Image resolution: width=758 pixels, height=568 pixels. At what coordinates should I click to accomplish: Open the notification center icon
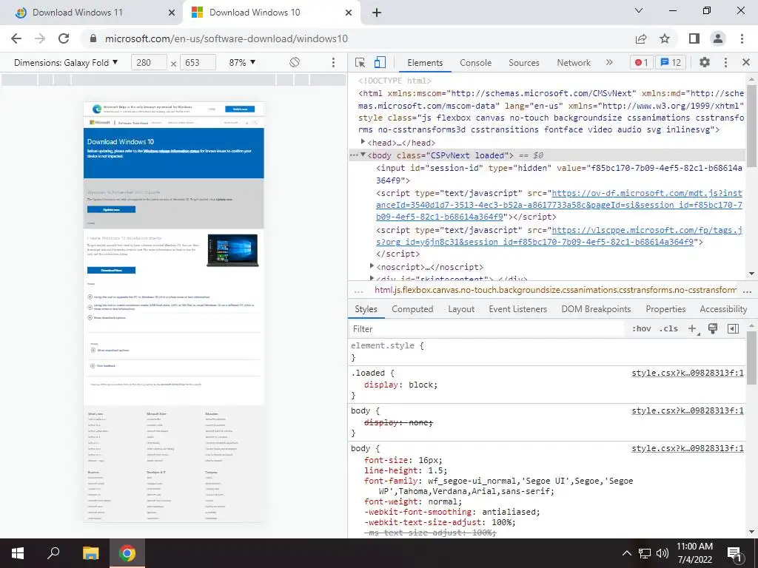[x=735, y=553]
